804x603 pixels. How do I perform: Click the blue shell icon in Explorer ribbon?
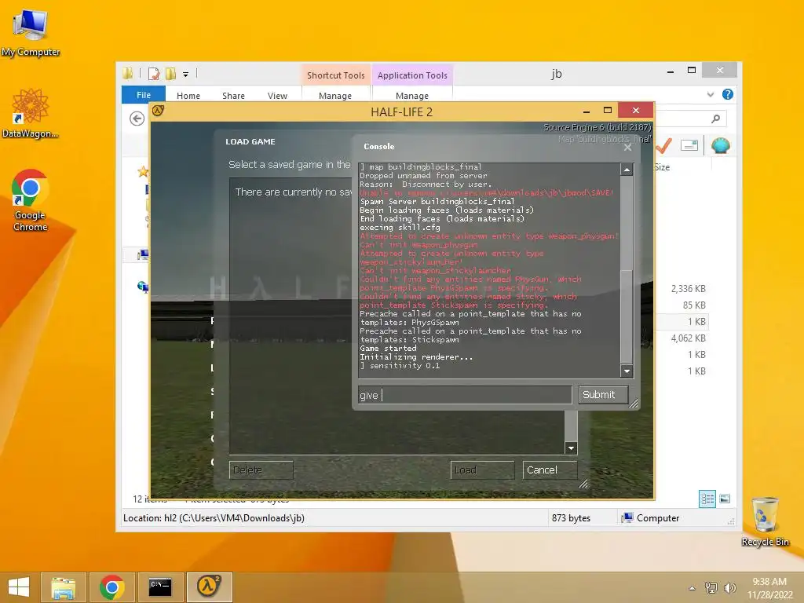click(x=721, y=145)
